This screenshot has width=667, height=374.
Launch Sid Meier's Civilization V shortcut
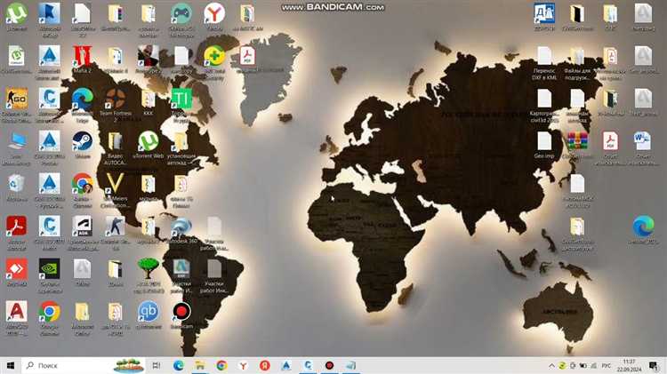[116, 190]
